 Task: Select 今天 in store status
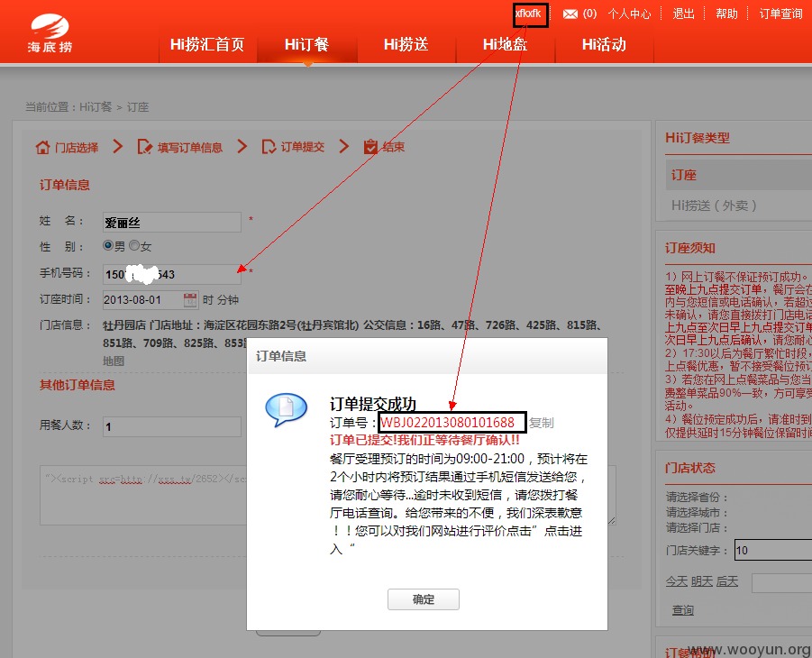(x=676, y=581)
